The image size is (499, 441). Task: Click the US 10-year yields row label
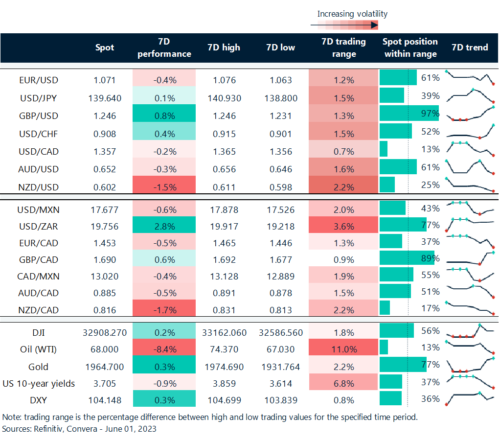(38, 383)
